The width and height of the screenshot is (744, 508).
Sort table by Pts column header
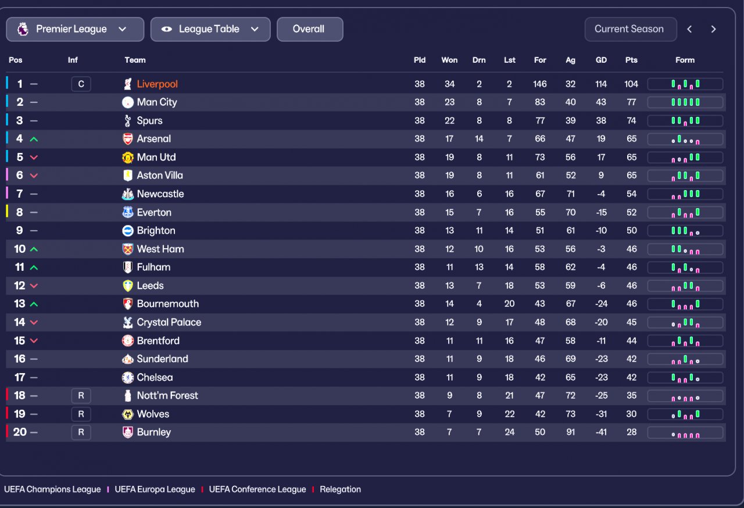(x=631, y=60)
